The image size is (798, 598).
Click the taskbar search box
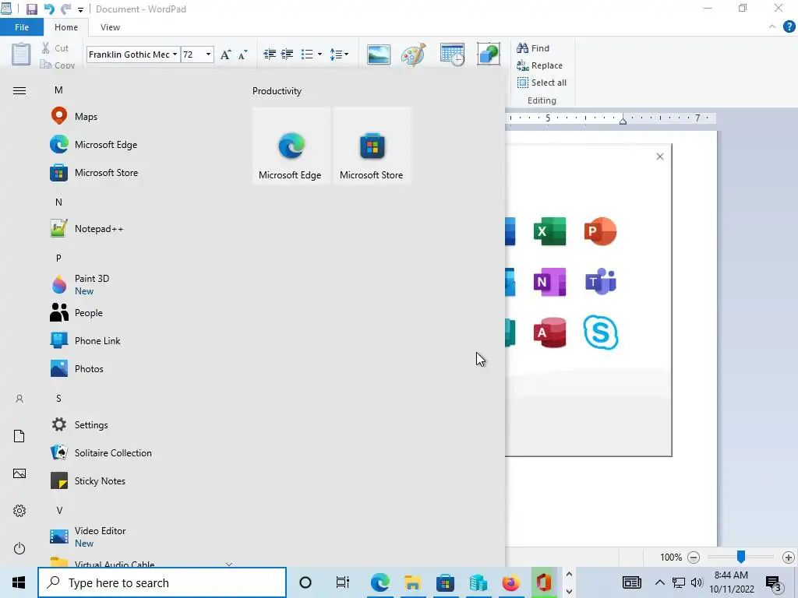click(x=162, y=582)
